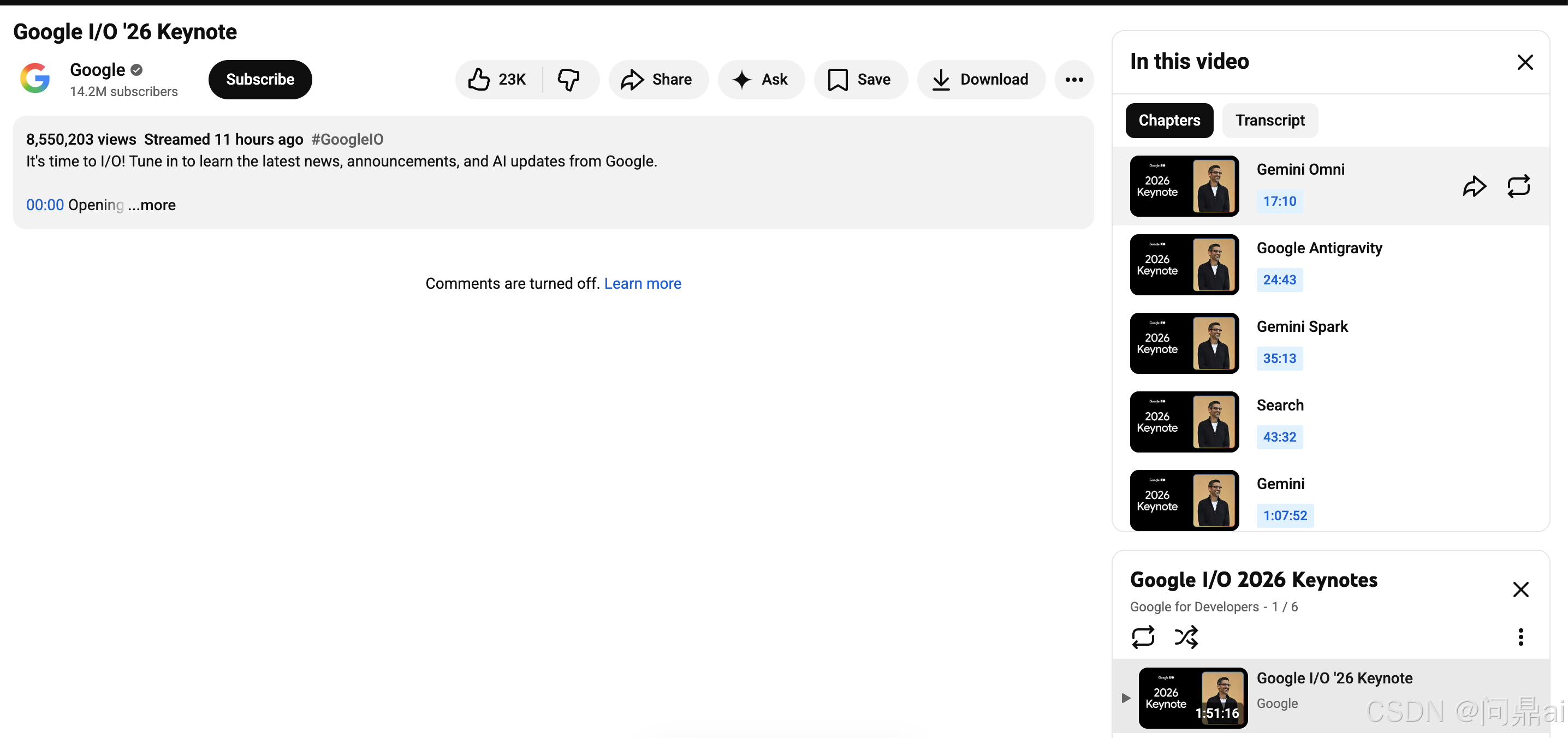Click the Google I/O 2026 Keynotes playlist heading
Screen dimensions: 1568x738
click(1254, 580)
